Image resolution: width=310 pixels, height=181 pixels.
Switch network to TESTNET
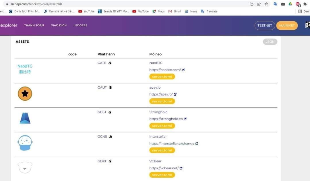[265, 26]
